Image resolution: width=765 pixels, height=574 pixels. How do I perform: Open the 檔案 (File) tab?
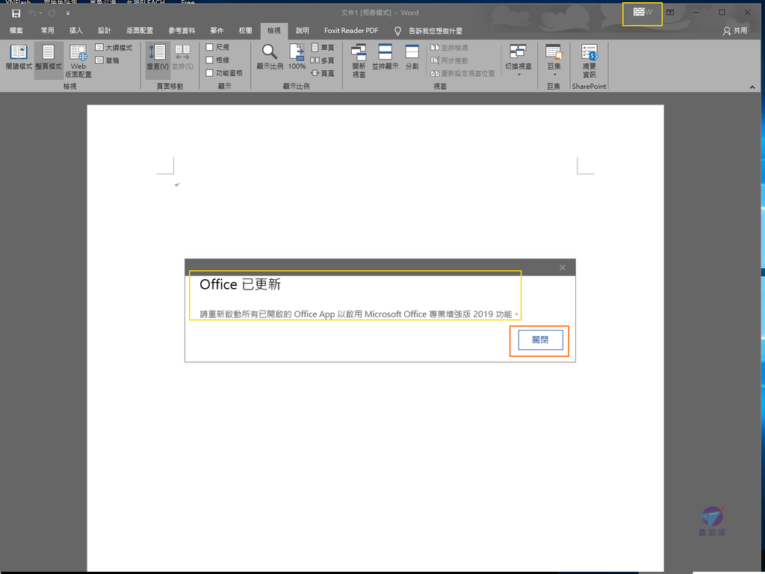click(16, 31)
